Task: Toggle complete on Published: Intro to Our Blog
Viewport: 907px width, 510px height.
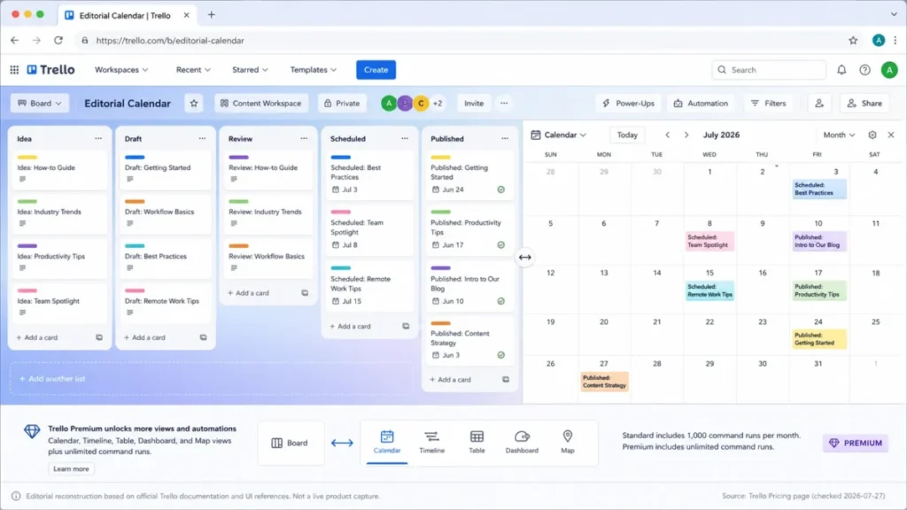Action: click(501, 301)
